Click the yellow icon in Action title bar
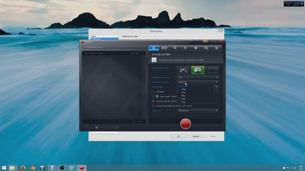Image resolution: width=305 pixels, height=171 pixels. point(205,41)
